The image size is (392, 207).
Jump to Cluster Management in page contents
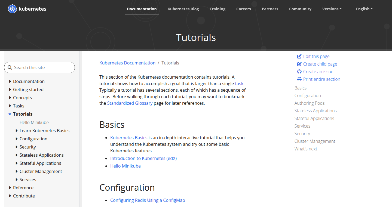[315, 141]
